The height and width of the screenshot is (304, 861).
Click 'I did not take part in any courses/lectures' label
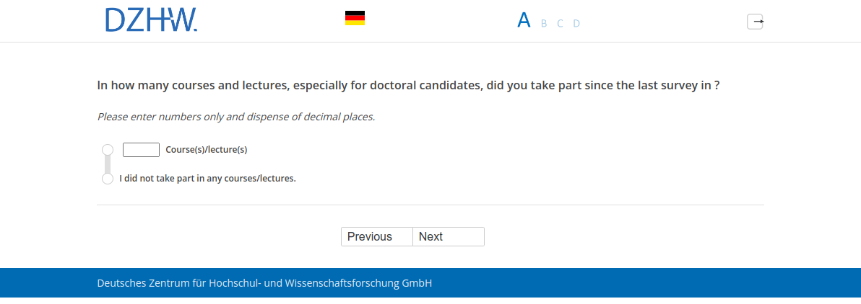(207, 179)
